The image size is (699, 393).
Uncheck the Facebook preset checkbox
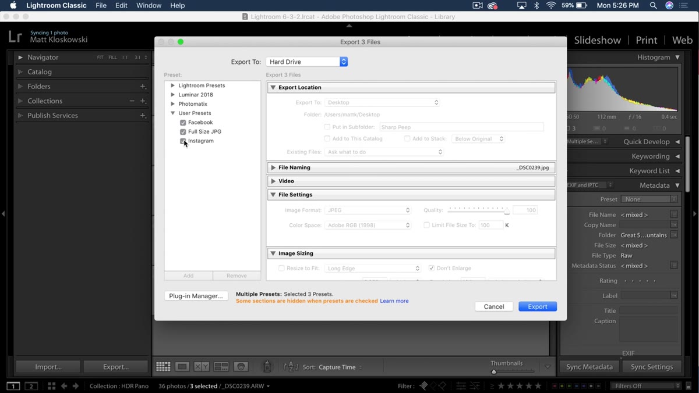click(x=183, y=123)
